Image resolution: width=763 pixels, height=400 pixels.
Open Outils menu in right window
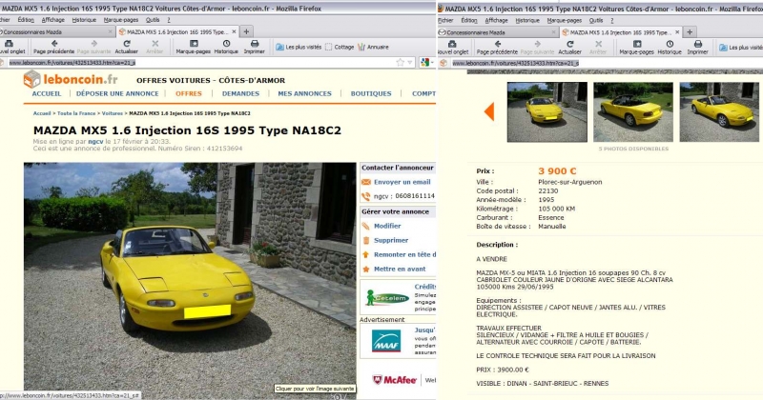(x=596, y=20)
